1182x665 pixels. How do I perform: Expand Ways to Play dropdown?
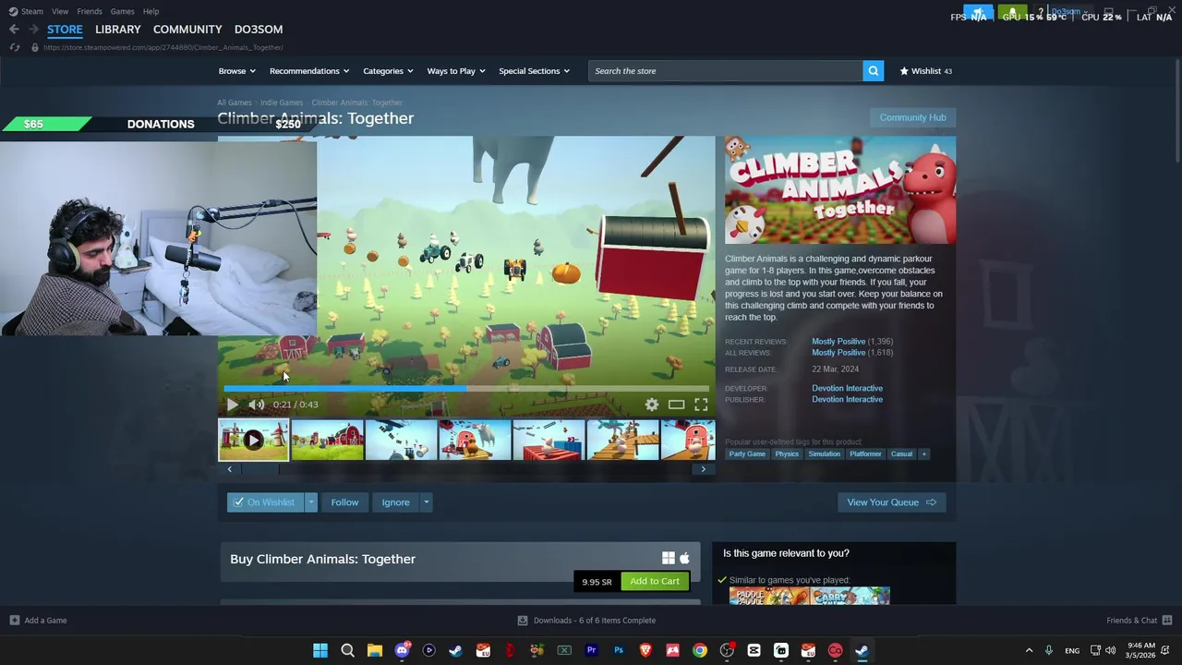coord(455,71)
